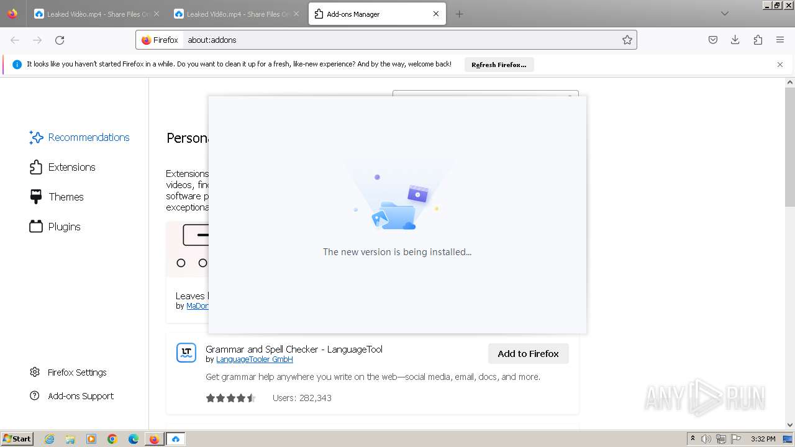Show hidden system tray icons
Viewport: 795px width, 447px height.
click(x=693, y=439)
